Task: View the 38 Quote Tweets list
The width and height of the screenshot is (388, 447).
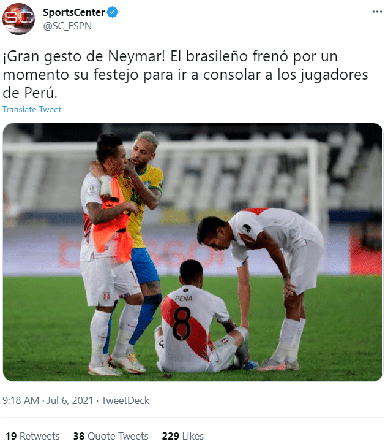Action: (x=111, y=436)
